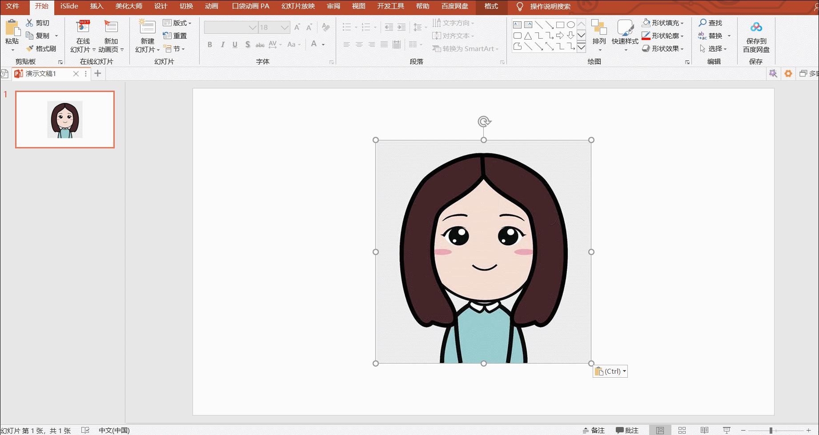Toggle the 备注 notes pane
The height and width of the screenshot is (435, 819).
[594, 430]
